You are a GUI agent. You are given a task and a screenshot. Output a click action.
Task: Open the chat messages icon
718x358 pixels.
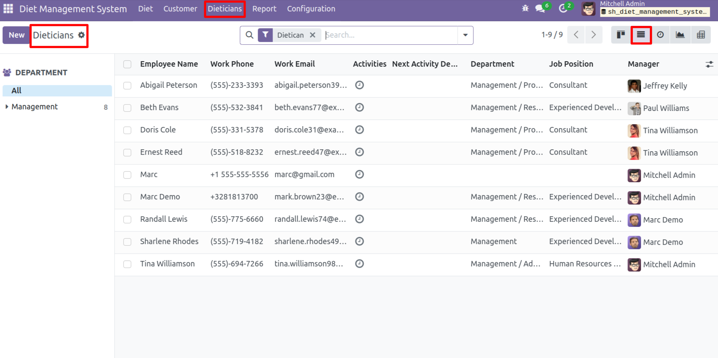coord(540,9)
